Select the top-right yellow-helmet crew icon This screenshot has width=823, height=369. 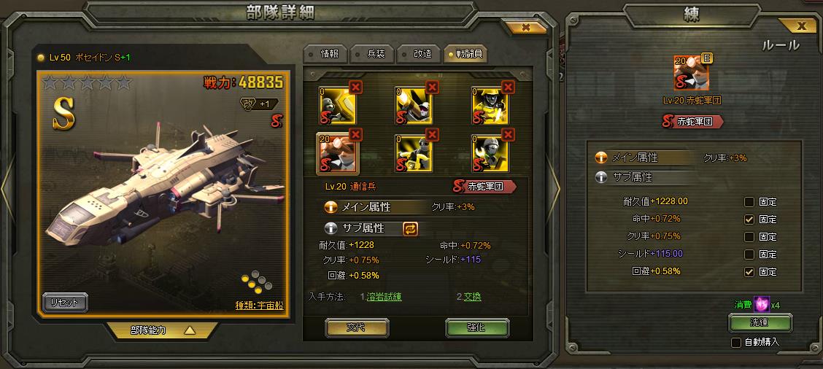[490, 106]
